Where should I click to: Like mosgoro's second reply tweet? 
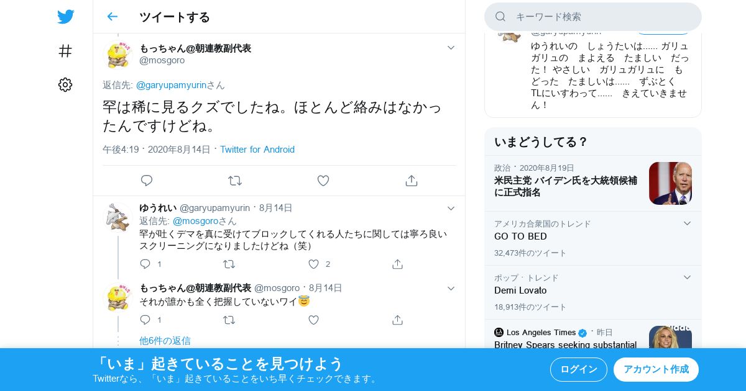pos(314,320)
